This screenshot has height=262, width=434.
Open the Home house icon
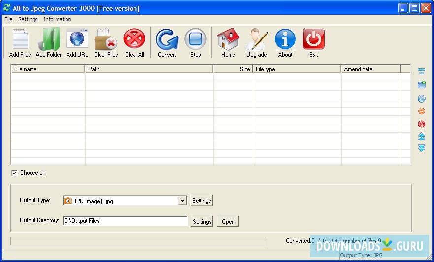click(228, 39)
